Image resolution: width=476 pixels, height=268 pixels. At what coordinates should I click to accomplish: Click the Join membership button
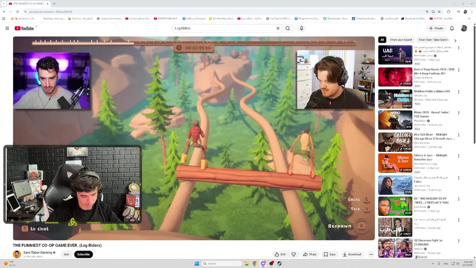tap(66, 254)
